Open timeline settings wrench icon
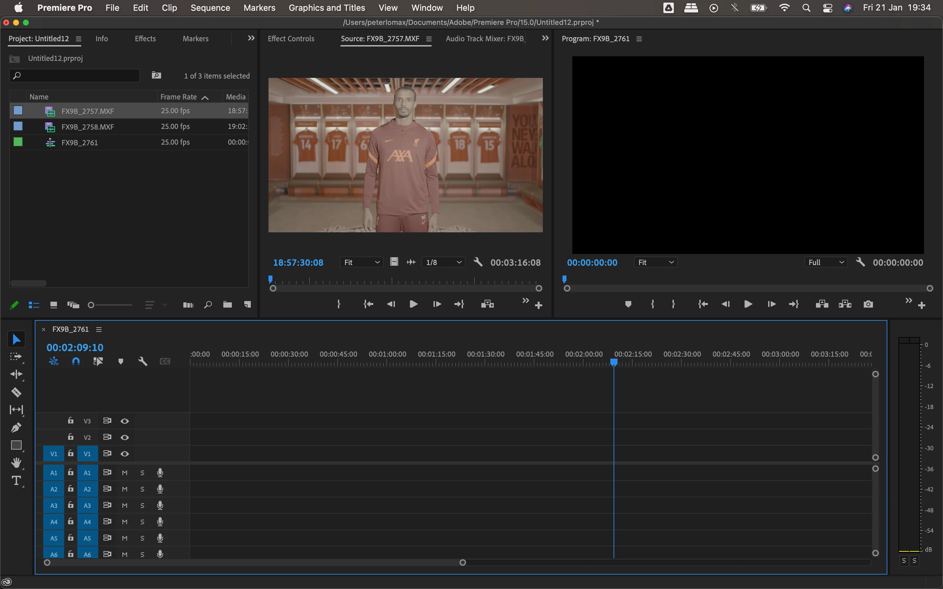The image size is (943, 589). pyautogui.click(x=143, y=362)
